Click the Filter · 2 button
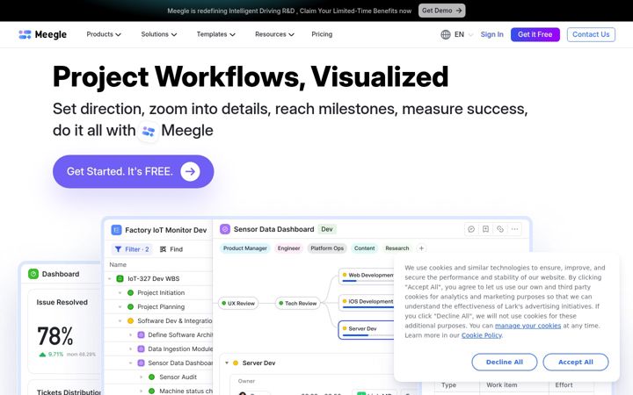The width and height of the screenshot is (633, 395). click(132, 249)
